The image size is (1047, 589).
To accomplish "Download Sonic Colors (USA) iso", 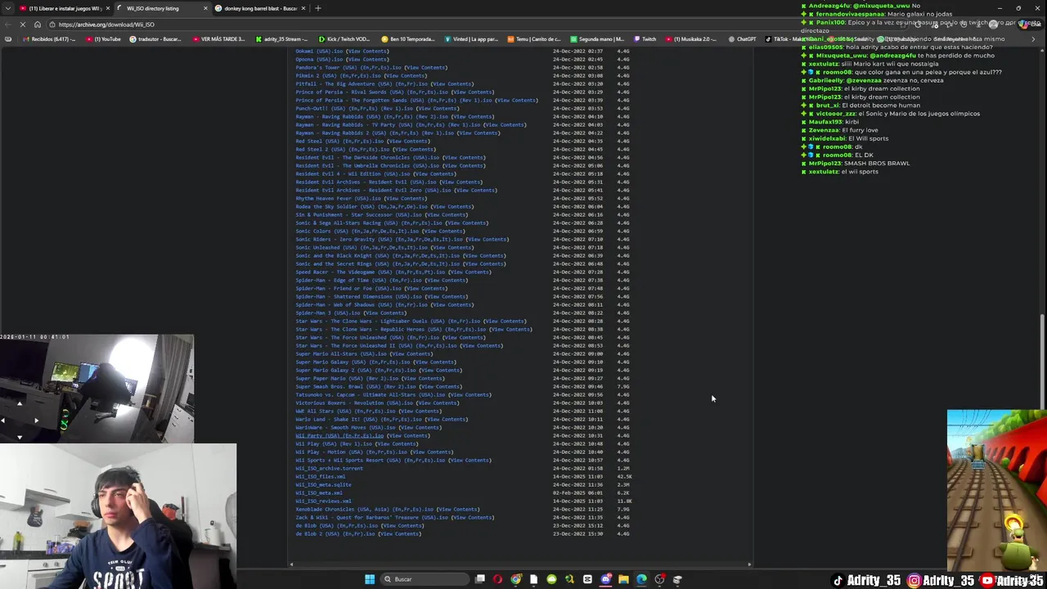I will 357,231.
